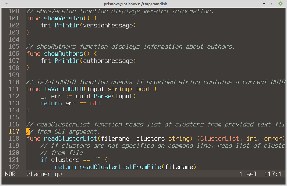Close the terminal window
This screenshot has height=186, width=287.
pos(280,4)
